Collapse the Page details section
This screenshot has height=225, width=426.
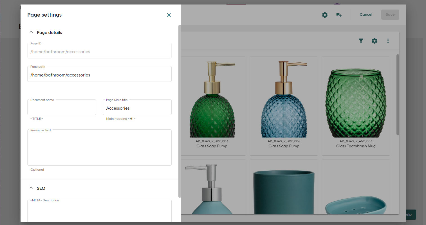coord(31,32)
